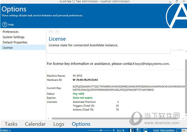Maximize the AutoMate Task Administrator window

[177, 2]
